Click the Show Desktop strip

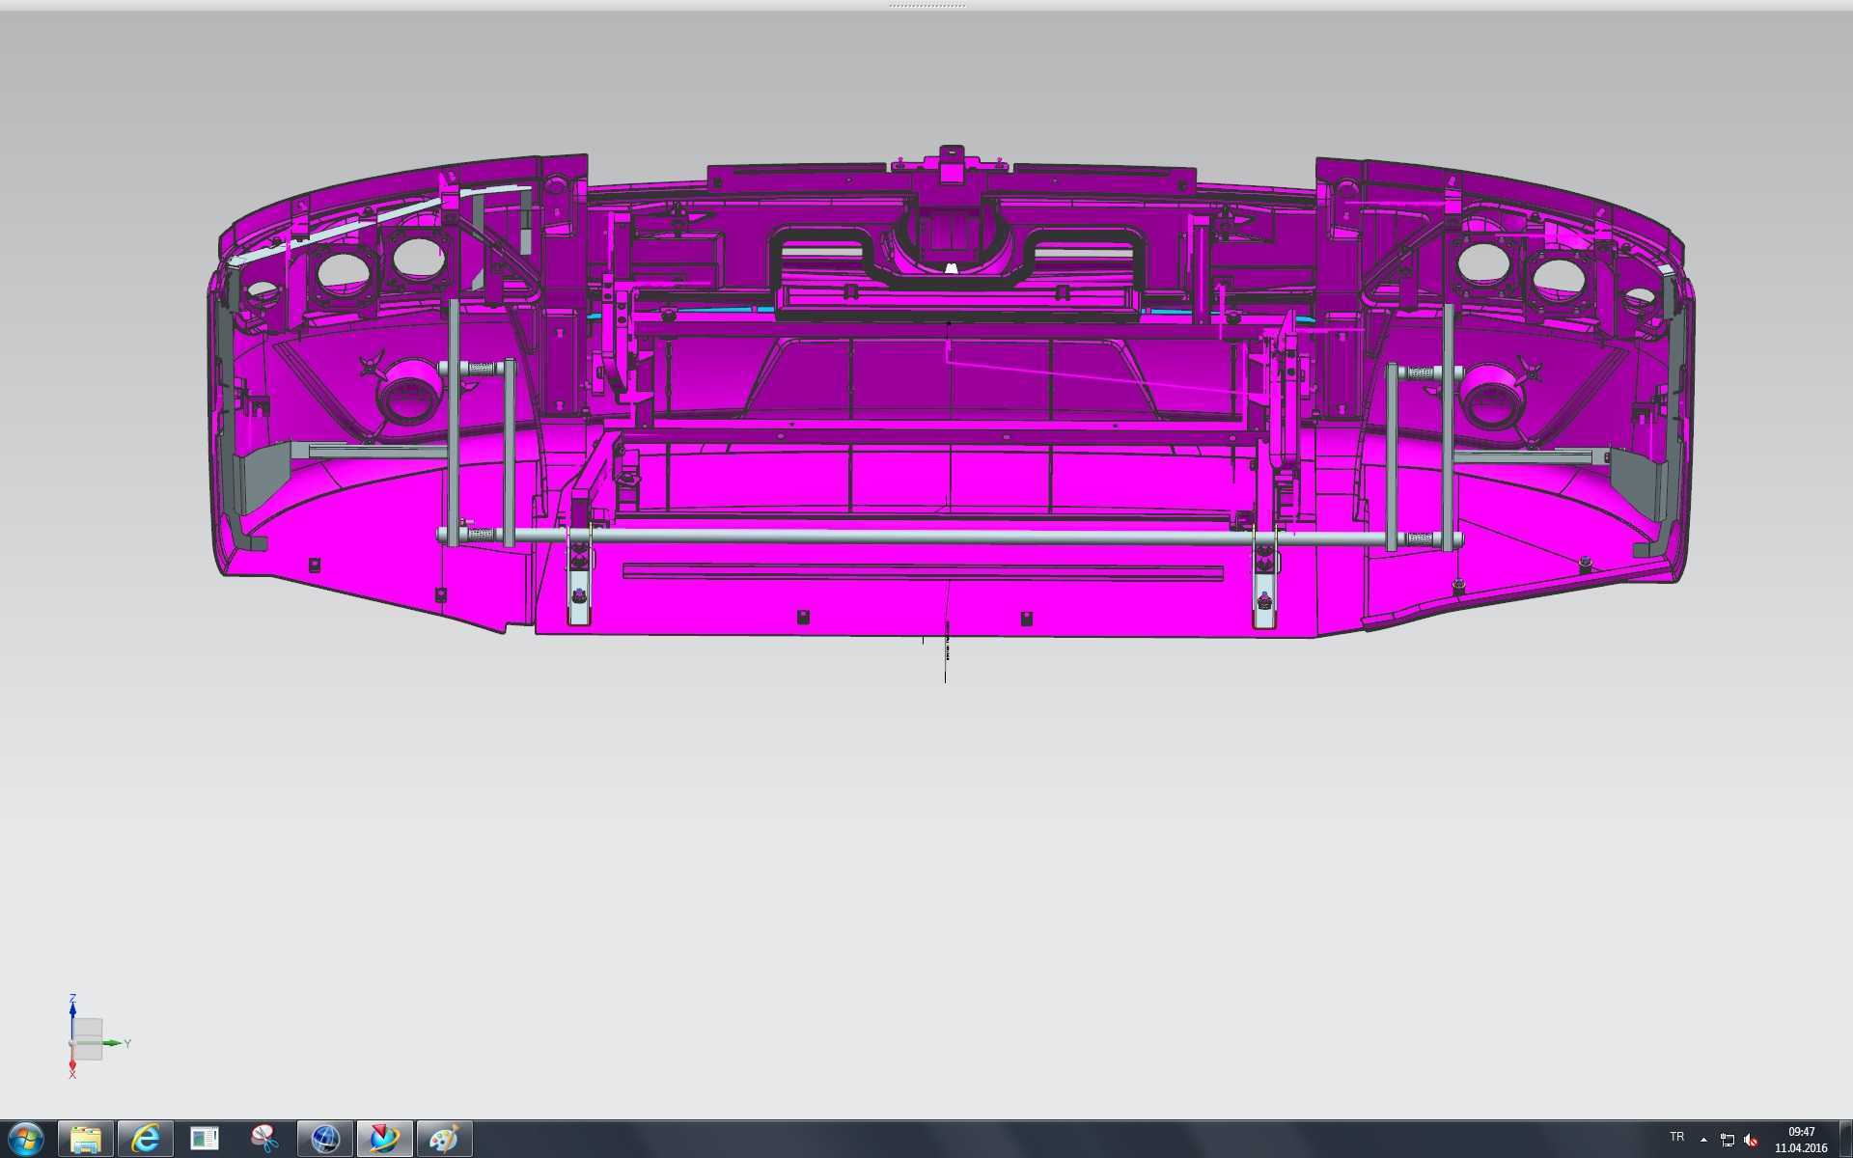click(x=1845, y=1140)
